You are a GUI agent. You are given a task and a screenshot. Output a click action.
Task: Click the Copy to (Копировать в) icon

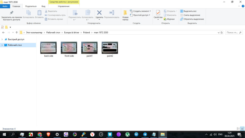point(87,14)
